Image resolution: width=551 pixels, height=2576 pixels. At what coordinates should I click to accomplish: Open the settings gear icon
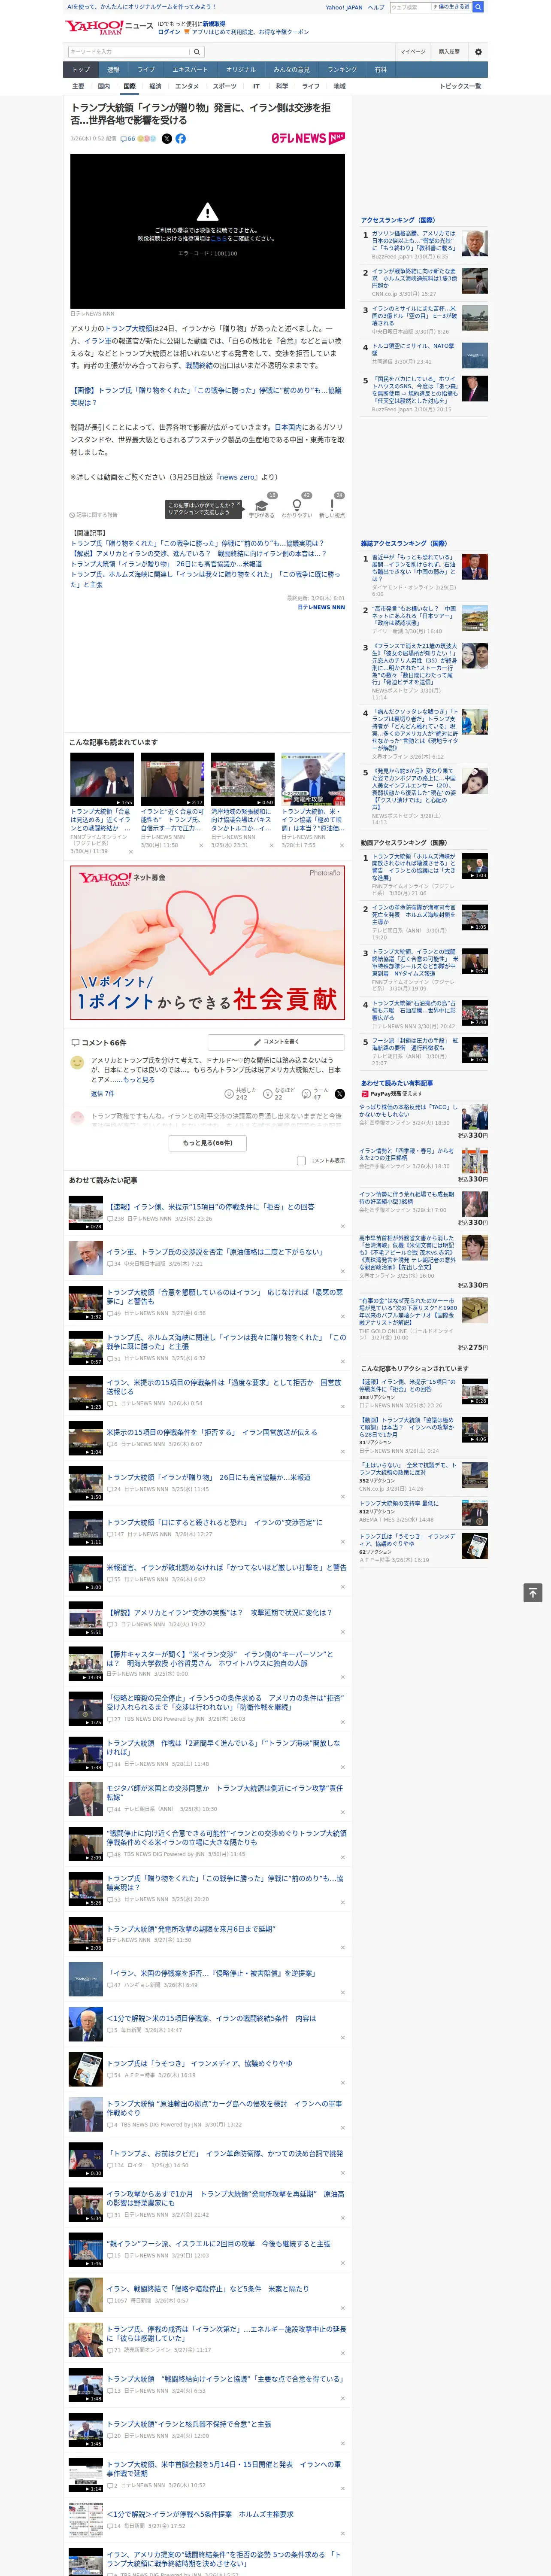tap(478, 52)
